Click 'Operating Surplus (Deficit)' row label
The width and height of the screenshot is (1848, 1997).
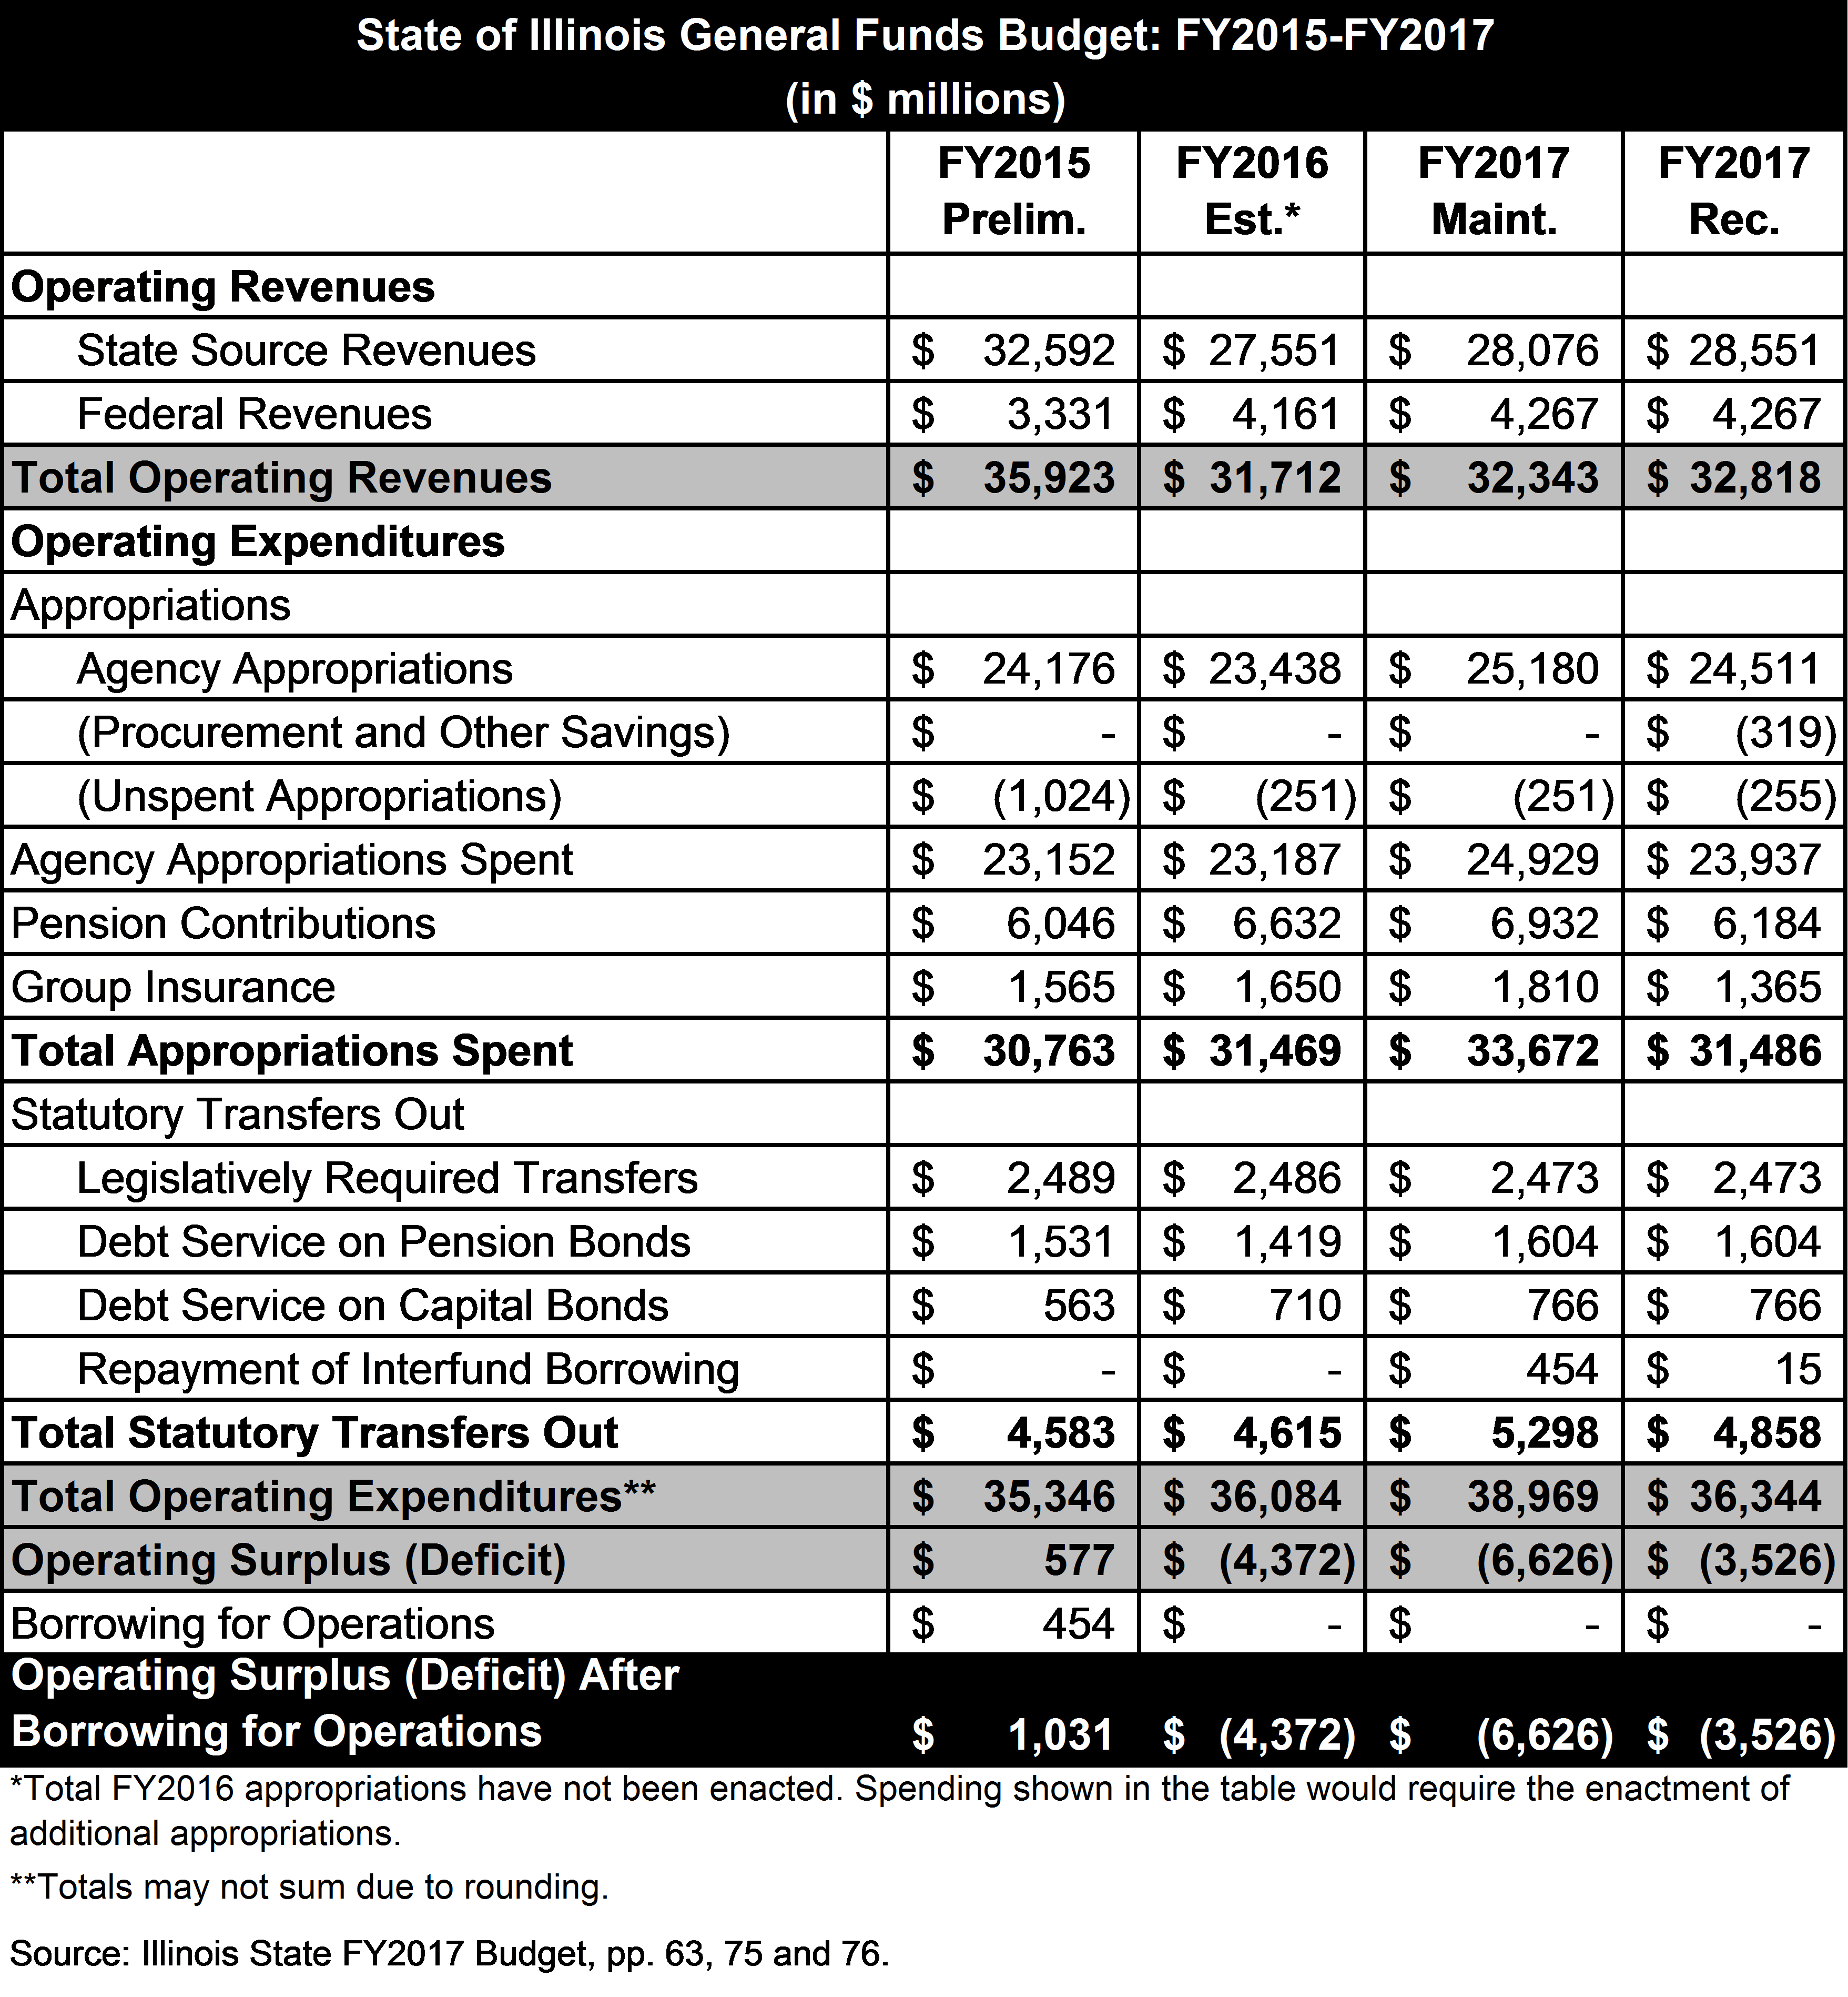coord(288,1562)
